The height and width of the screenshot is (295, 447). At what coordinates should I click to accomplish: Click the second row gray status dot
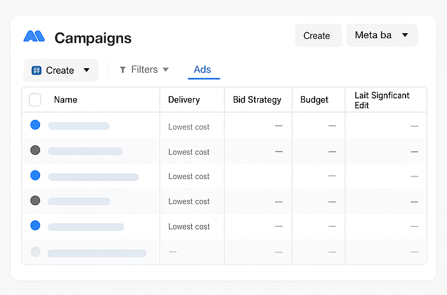[x=36, y=150]
